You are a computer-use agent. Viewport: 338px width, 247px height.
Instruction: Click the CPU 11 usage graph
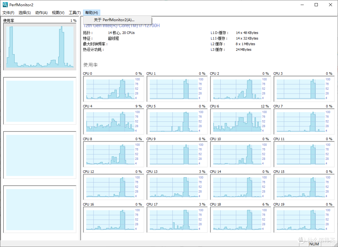(x=301, y=154)
